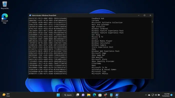The height and width of the screenshot is (98, 175).
Task: Maximize the PowerShell window
Action: coord(144,15)
